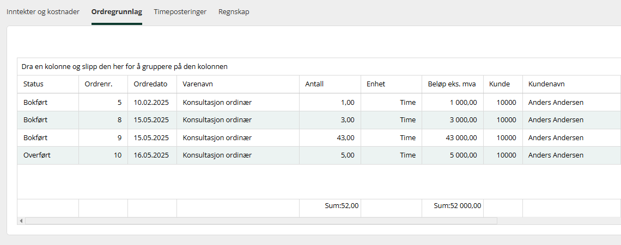Sort by Beløp eks. mva header
Viewport: 621px width, 245px height.
click(453, 84)
